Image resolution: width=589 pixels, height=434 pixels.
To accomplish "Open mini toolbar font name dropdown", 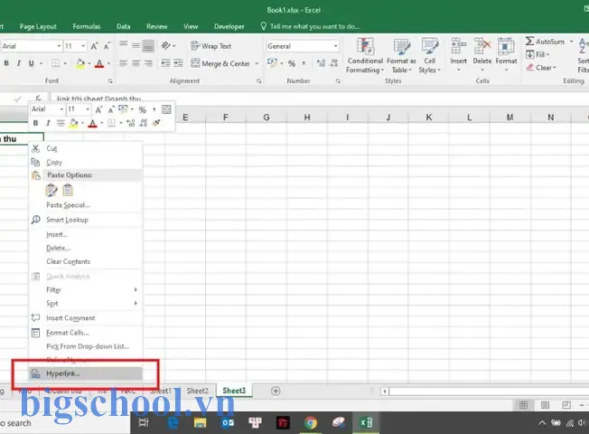I will 61,109.
